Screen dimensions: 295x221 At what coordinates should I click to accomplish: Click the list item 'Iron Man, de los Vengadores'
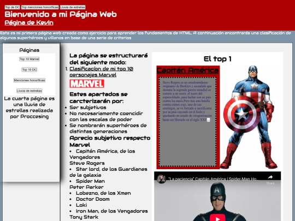click(112, 211)
